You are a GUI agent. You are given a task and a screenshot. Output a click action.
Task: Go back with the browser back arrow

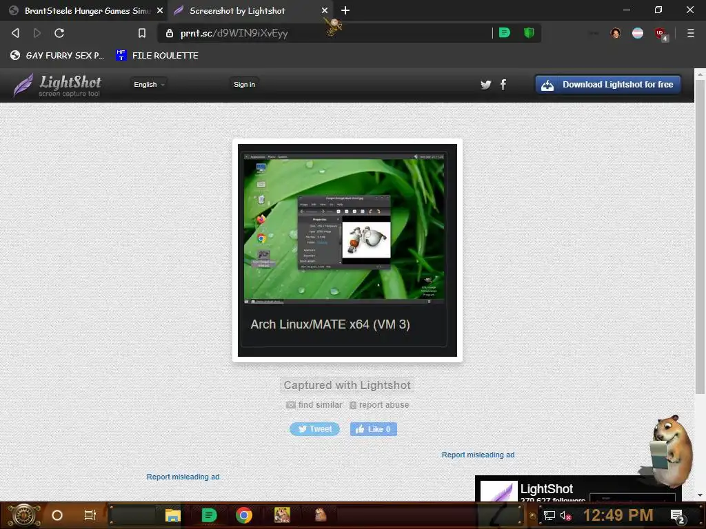click(x=15, y=33)
